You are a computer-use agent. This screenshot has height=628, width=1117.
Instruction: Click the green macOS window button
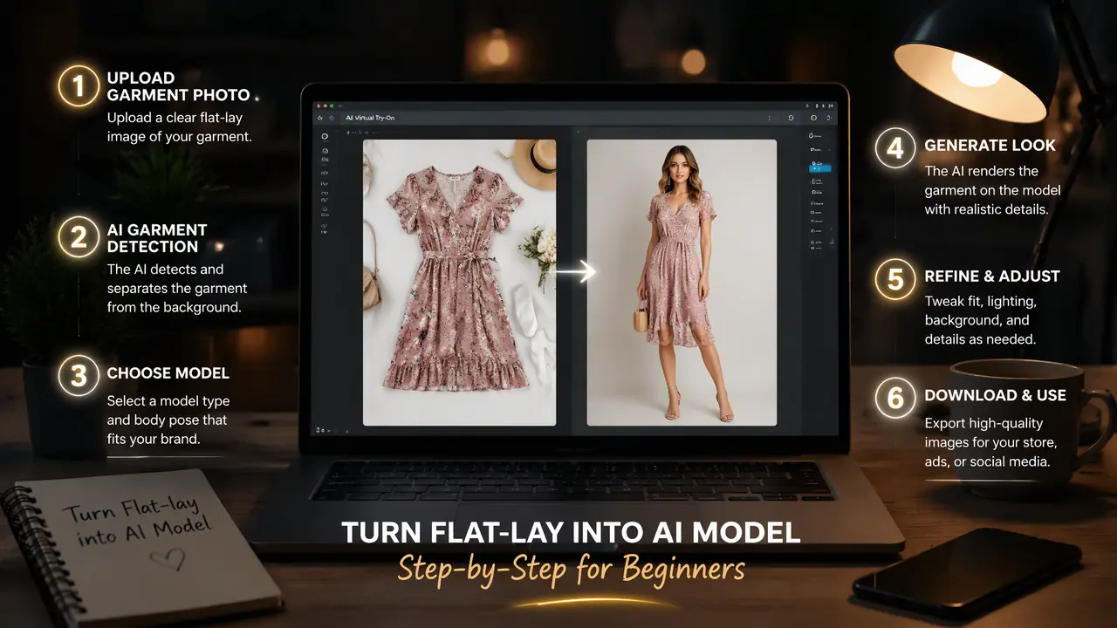[332, 106]
